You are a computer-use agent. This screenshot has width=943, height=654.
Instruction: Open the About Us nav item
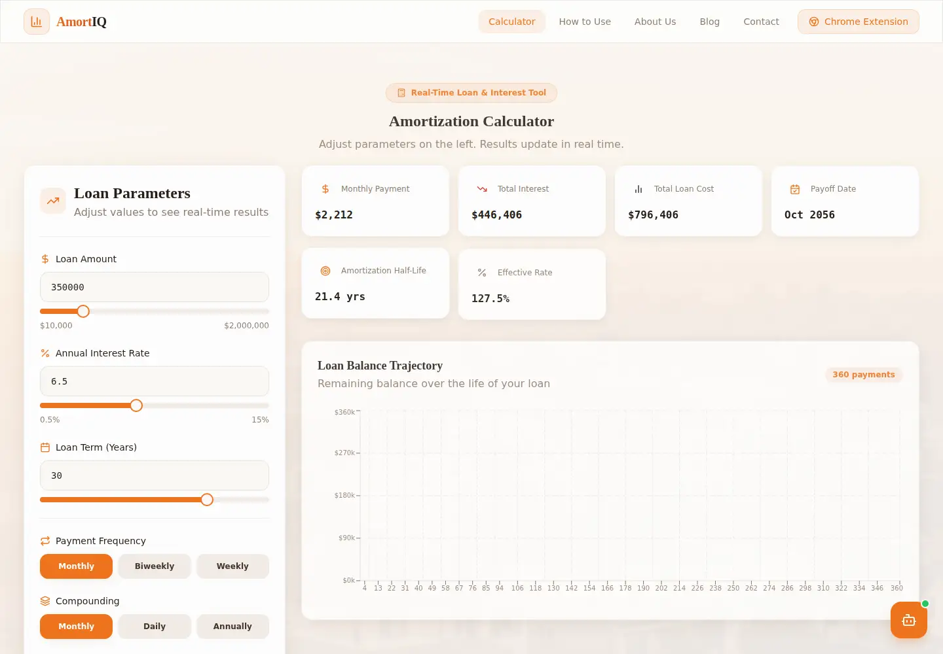click(x=655, y=22)
